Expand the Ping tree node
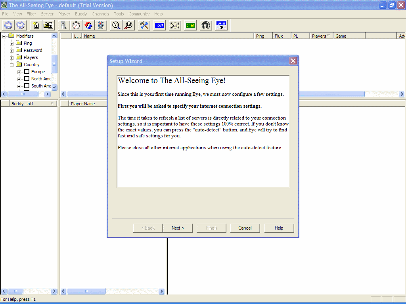The width and height of the screenshot is (406, 304). click(11, 44)
